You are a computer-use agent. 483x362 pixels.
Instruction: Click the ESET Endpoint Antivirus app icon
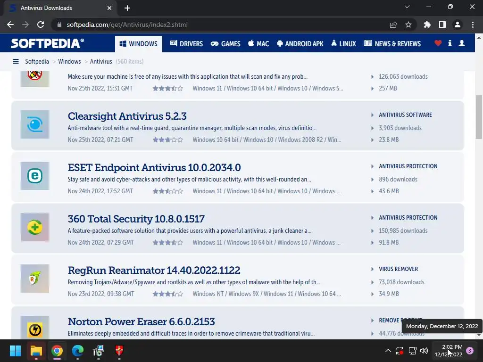(x=35, y=176)
